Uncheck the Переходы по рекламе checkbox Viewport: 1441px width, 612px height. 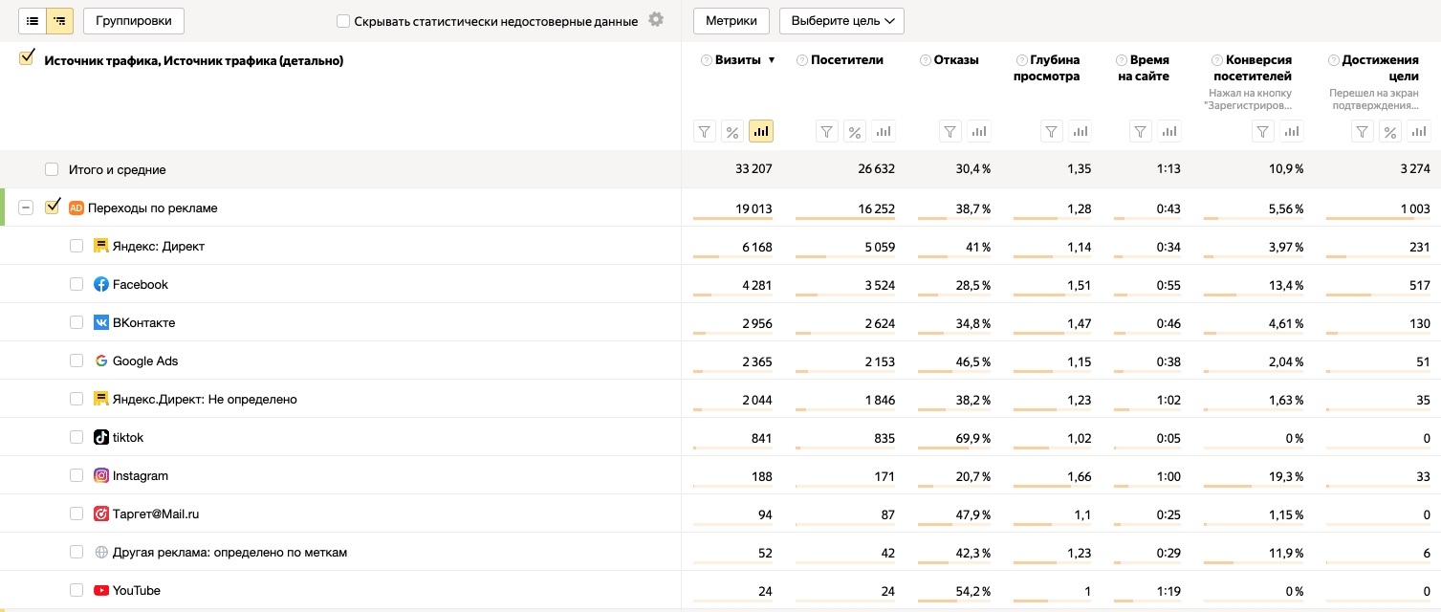53,207
